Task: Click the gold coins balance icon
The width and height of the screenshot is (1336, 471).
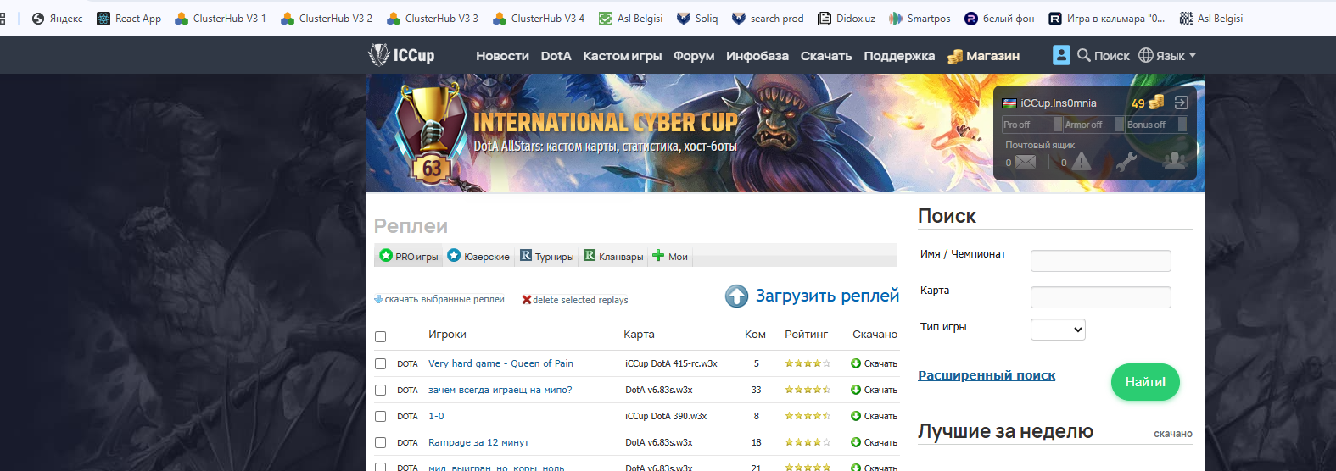Action: [x=1156, y=103]
